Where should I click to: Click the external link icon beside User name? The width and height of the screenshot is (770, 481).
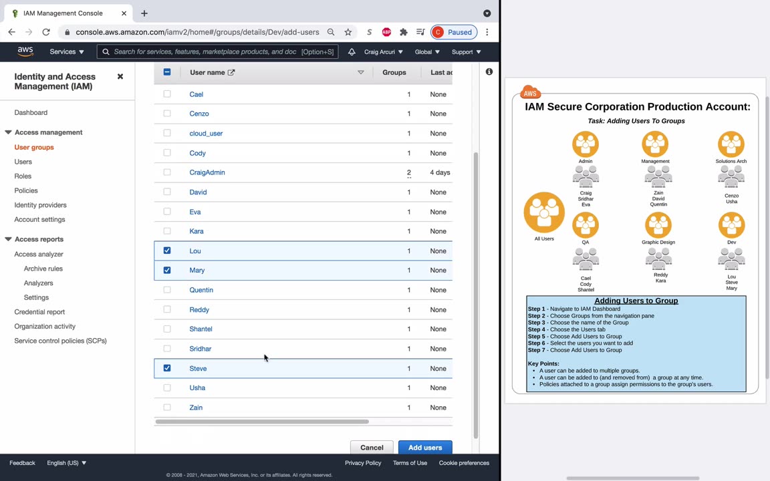231,72
